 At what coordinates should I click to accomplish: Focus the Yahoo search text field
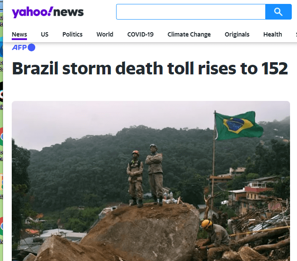click(x=191, y=12)
